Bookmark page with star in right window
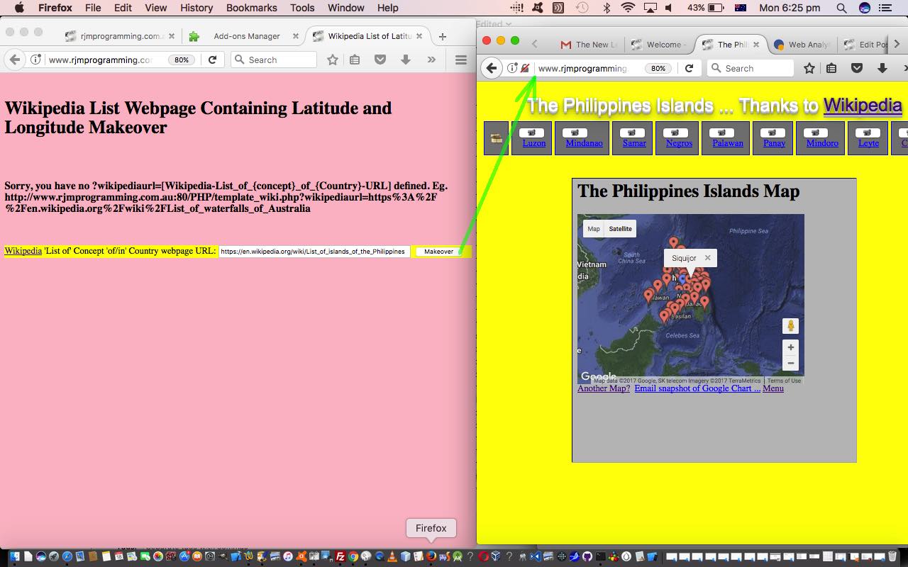The image size is (908, 567). click(x=809, y=68)
